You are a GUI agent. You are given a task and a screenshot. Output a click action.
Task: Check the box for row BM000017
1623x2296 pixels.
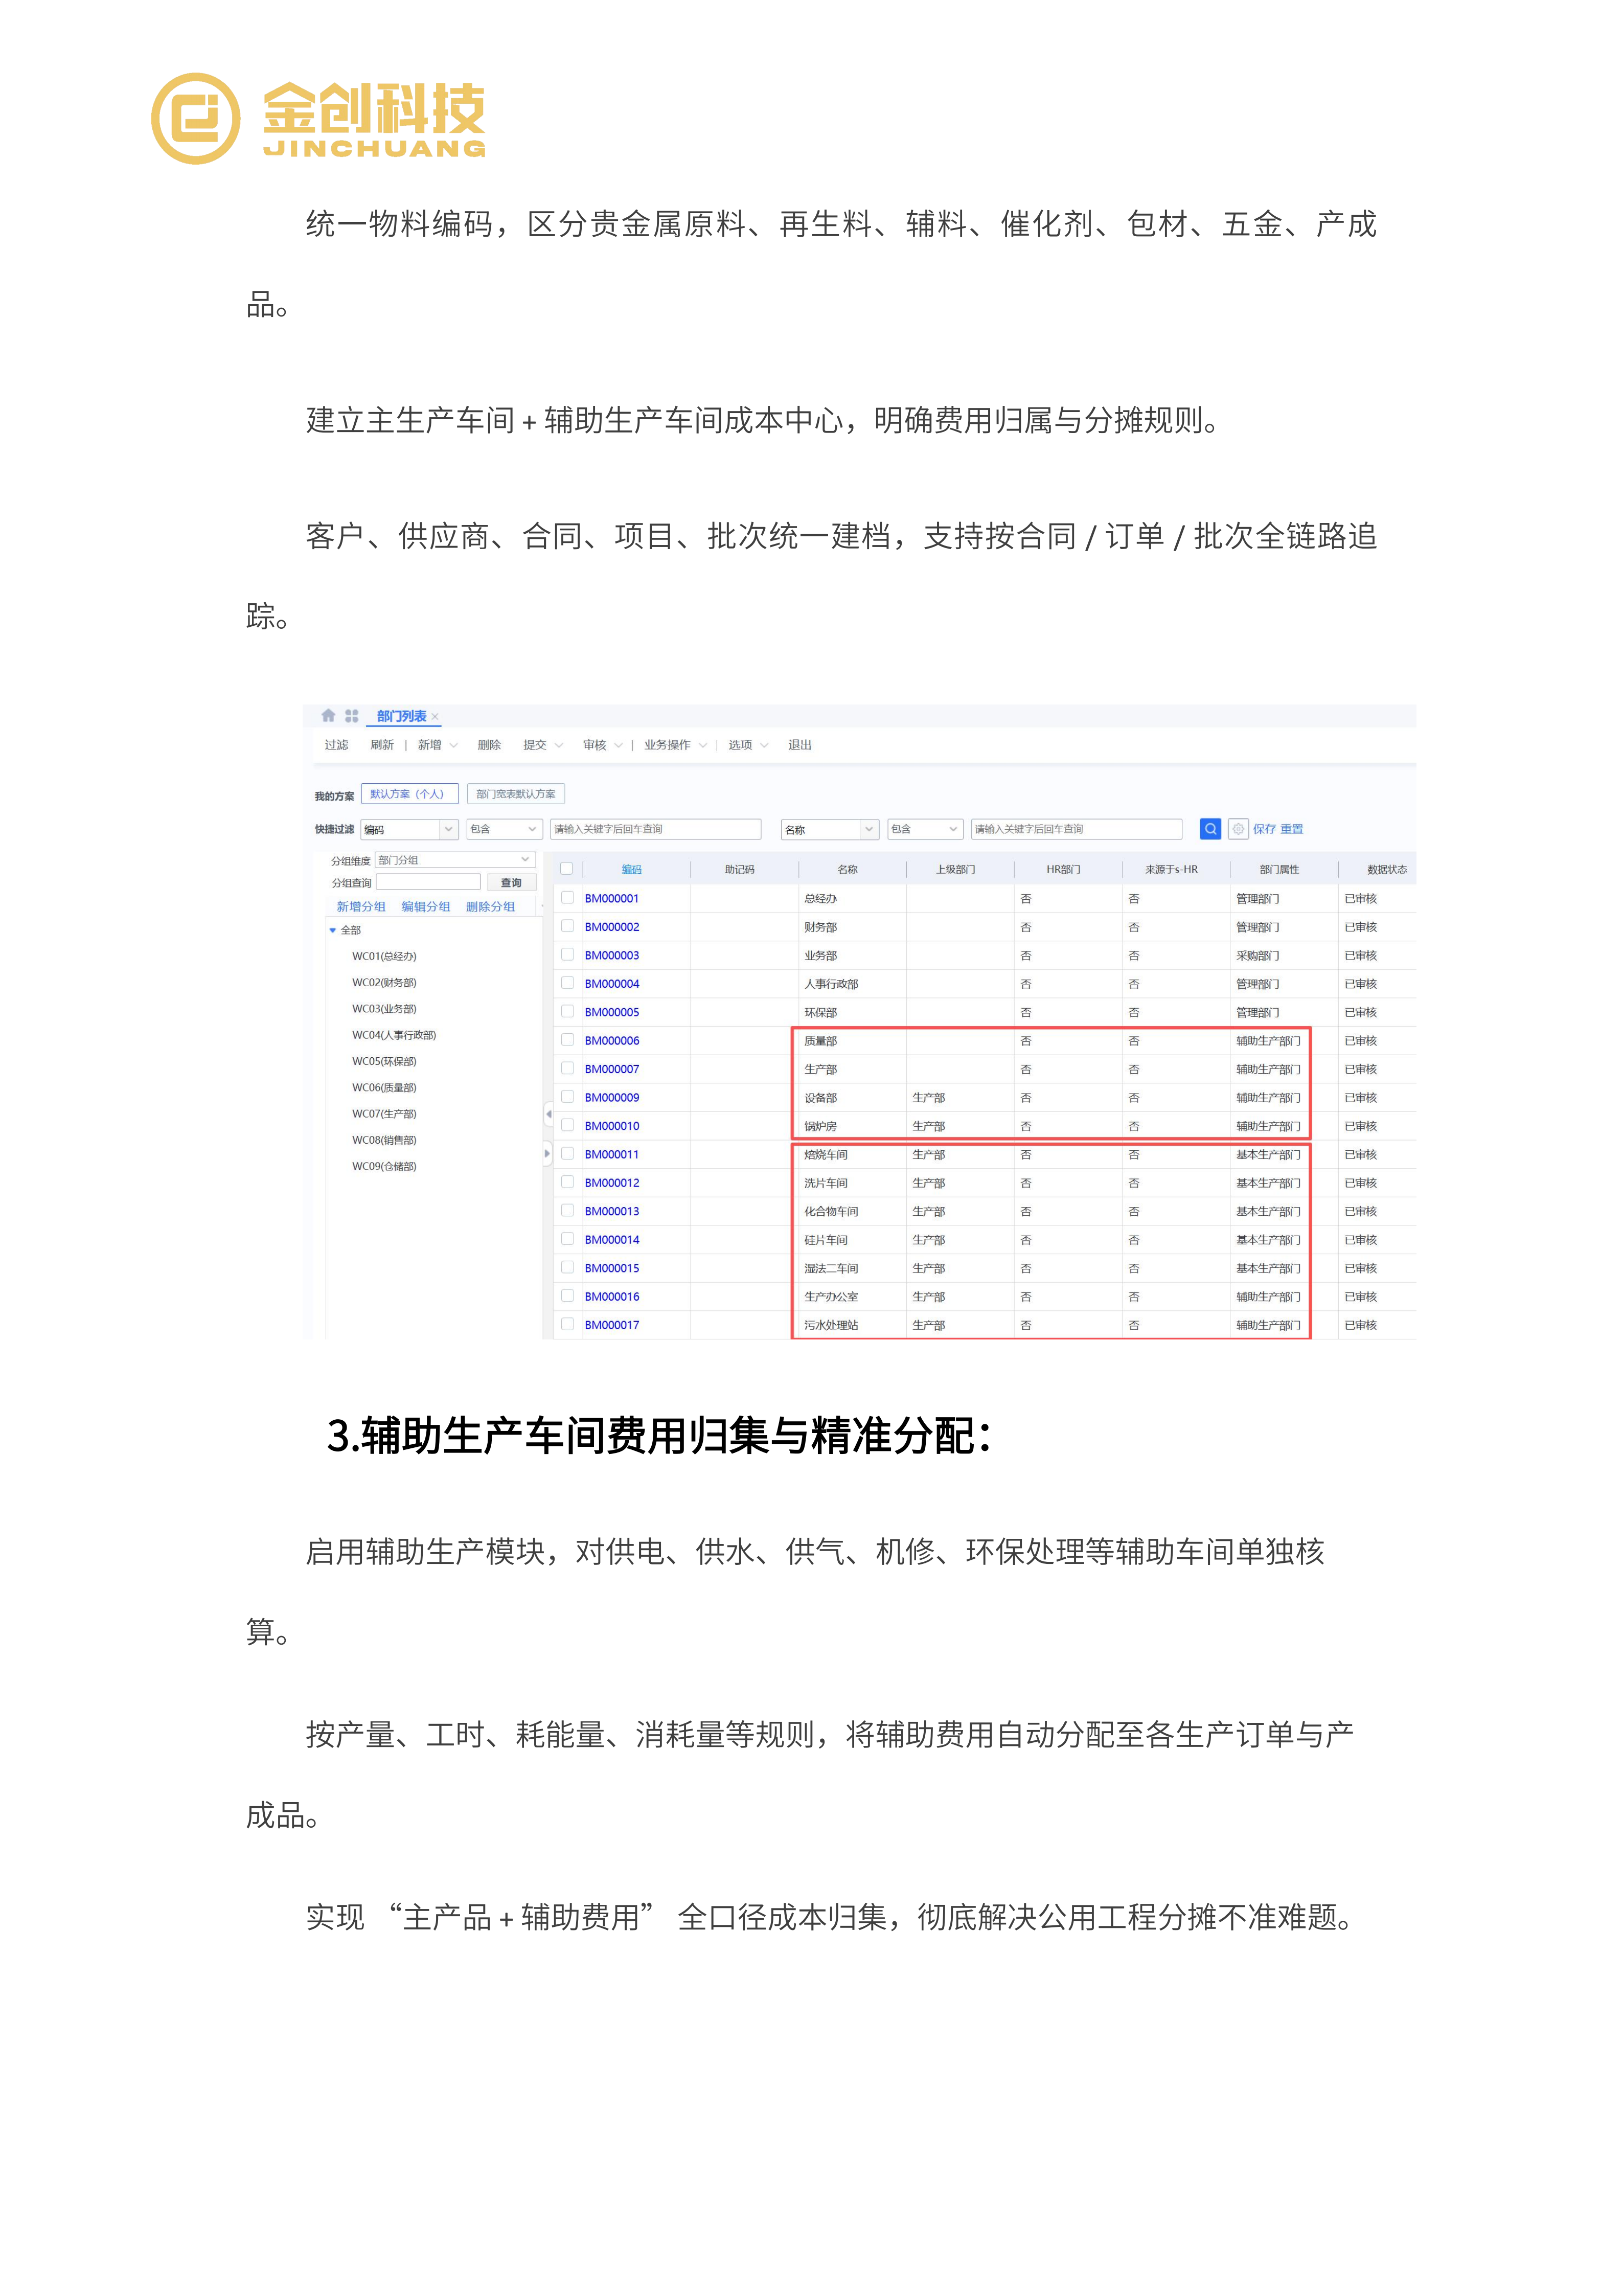tap(567, 1325)
